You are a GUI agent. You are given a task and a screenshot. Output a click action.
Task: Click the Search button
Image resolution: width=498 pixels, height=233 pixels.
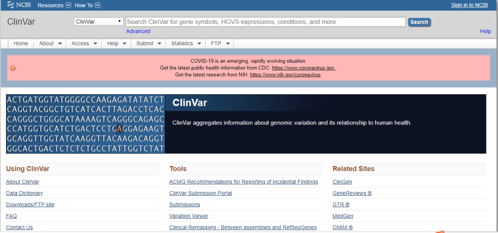click(x=419, y=22)
